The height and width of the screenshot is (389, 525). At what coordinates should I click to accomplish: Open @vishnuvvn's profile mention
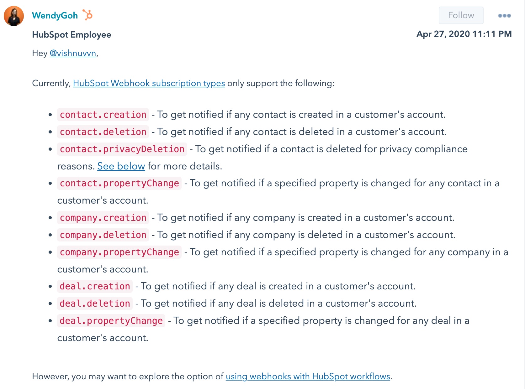tap(73, 53)
